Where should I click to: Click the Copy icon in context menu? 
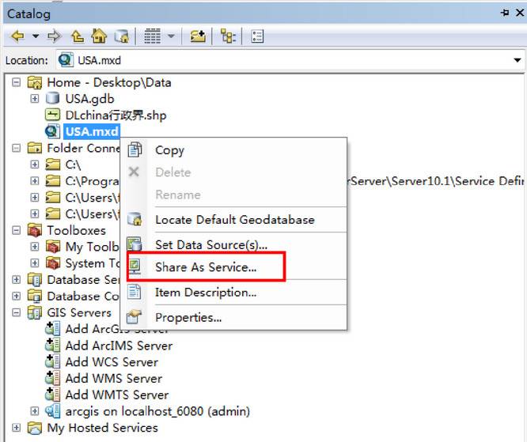click(x=135, y=149)
